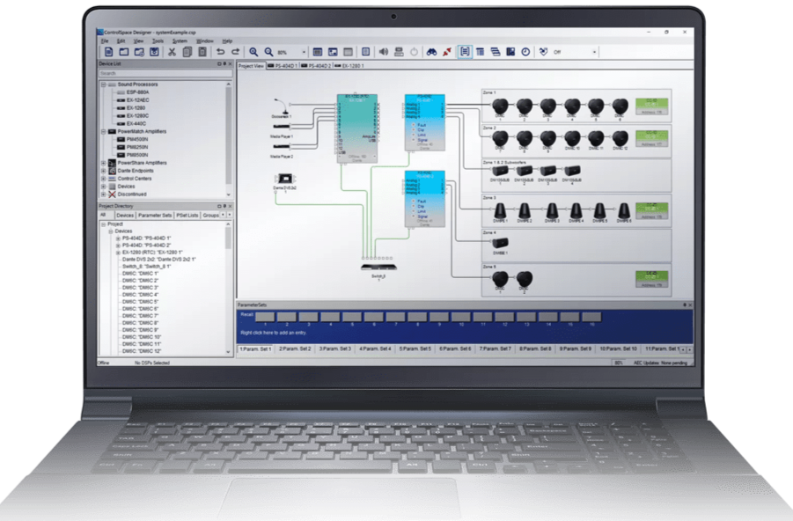Click the speaker mute icon in toolbar

[384, 52]
